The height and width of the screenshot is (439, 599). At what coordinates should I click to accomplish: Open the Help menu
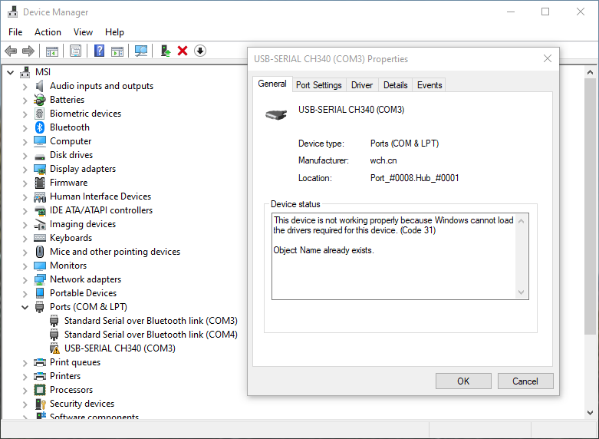[114, 32]
